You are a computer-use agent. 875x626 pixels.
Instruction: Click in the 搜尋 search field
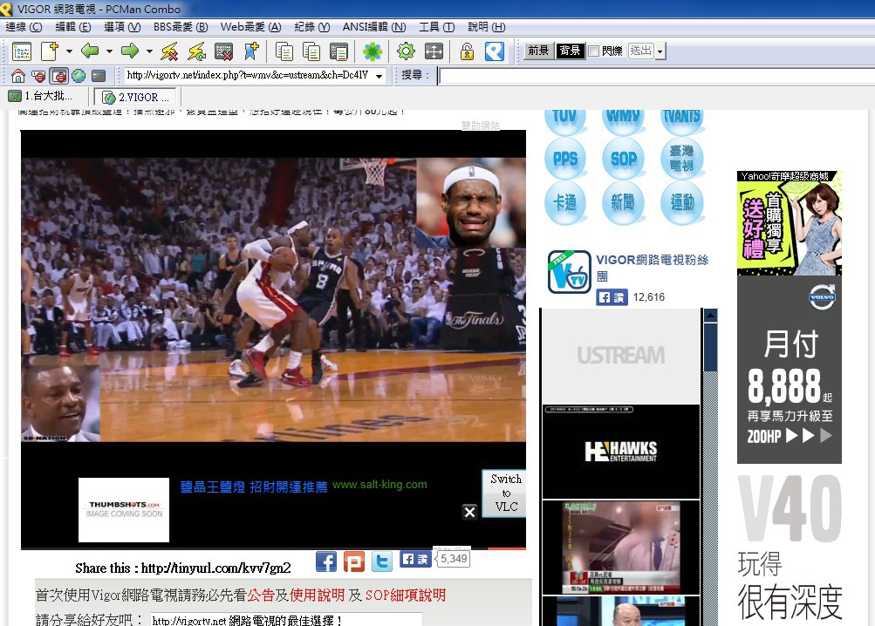(656, 75)
